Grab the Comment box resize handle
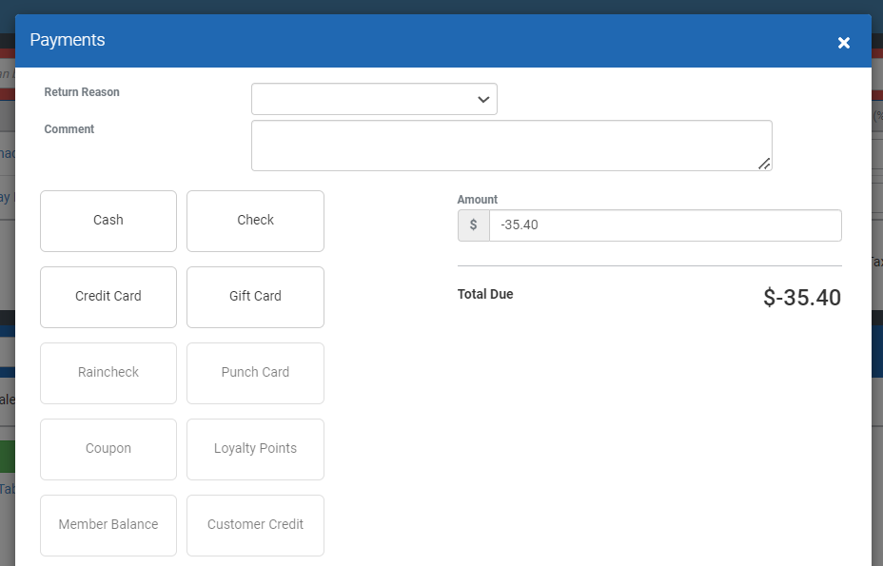Image resolution: width=883 pixels, height=566 pixels. [764, 164]
